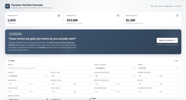Open calendar picker on second Created Between date
The height and width of the screenshot is (100, 186).
click(90, 99)
